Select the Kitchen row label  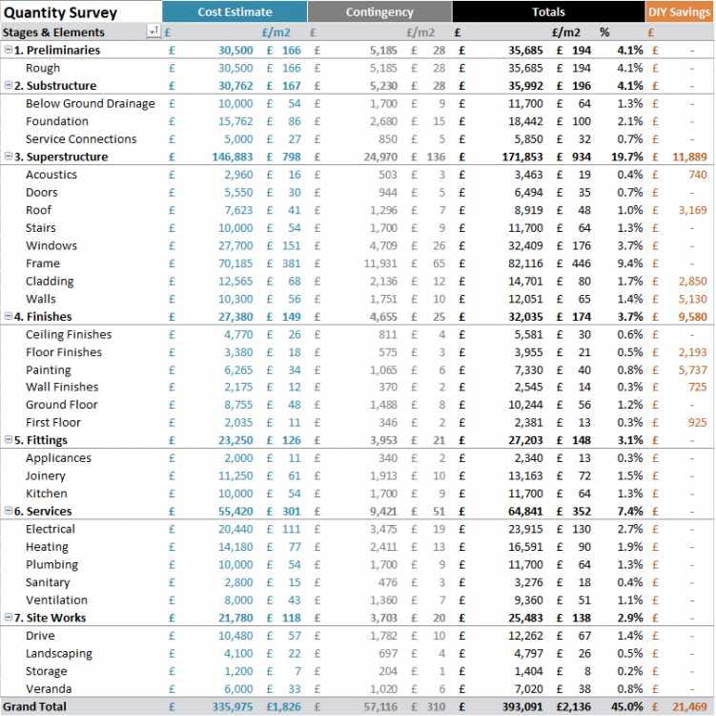coord(47,494)
